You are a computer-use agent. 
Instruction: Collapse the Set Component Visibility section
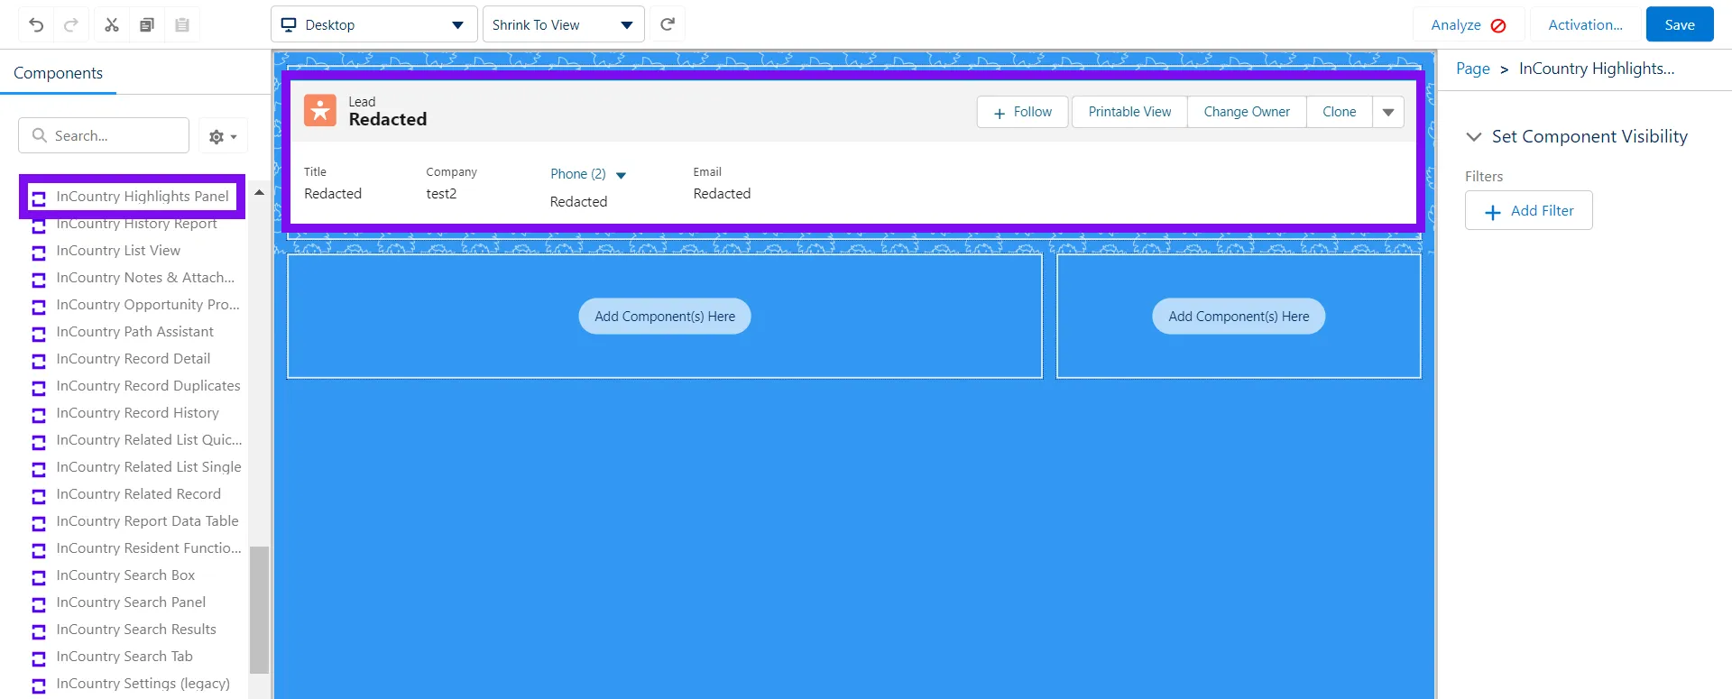(x=1474, y=137)
